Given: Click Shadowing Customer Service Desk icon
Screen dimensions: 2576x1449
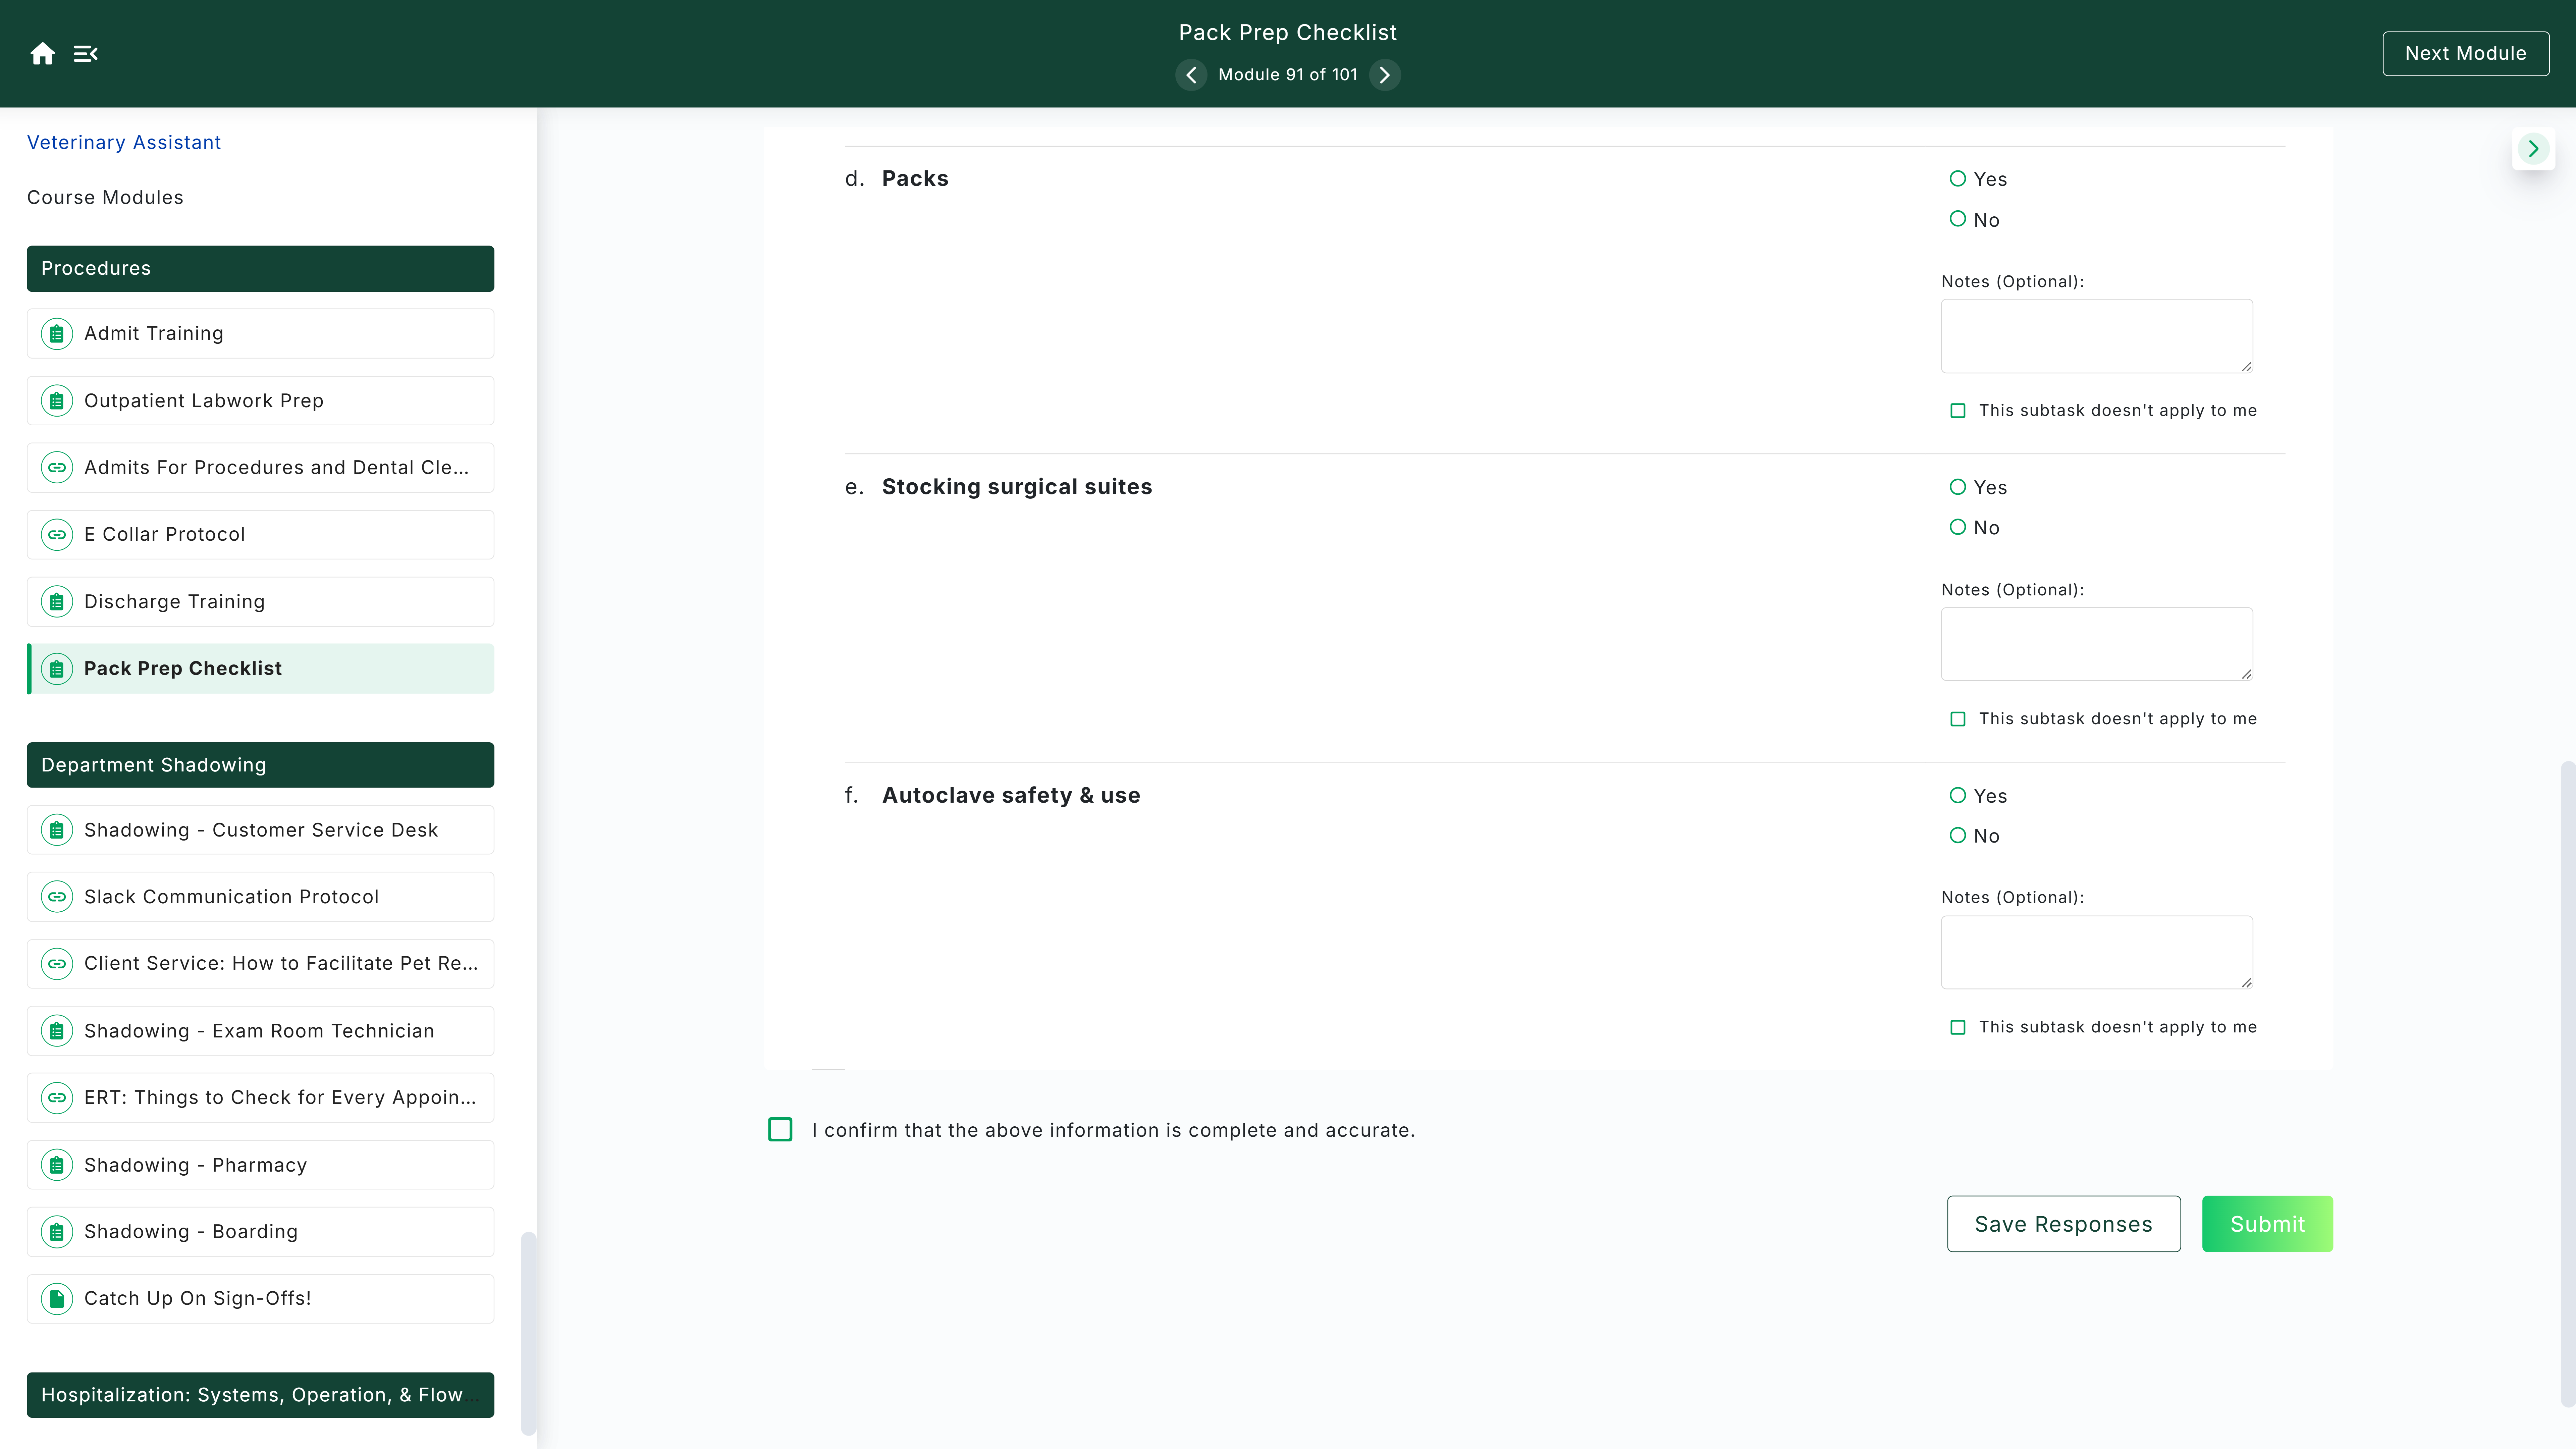Looking at the screenshot, I should tap(57, 830).
